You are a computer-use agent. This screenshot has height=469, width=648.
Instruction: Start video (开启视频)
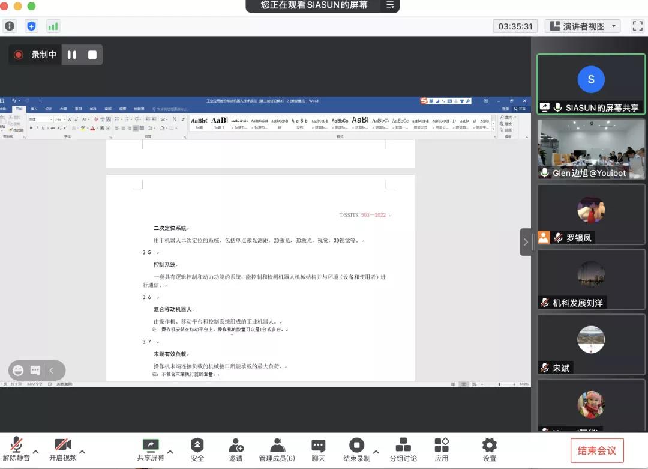(x=62, y=446)
